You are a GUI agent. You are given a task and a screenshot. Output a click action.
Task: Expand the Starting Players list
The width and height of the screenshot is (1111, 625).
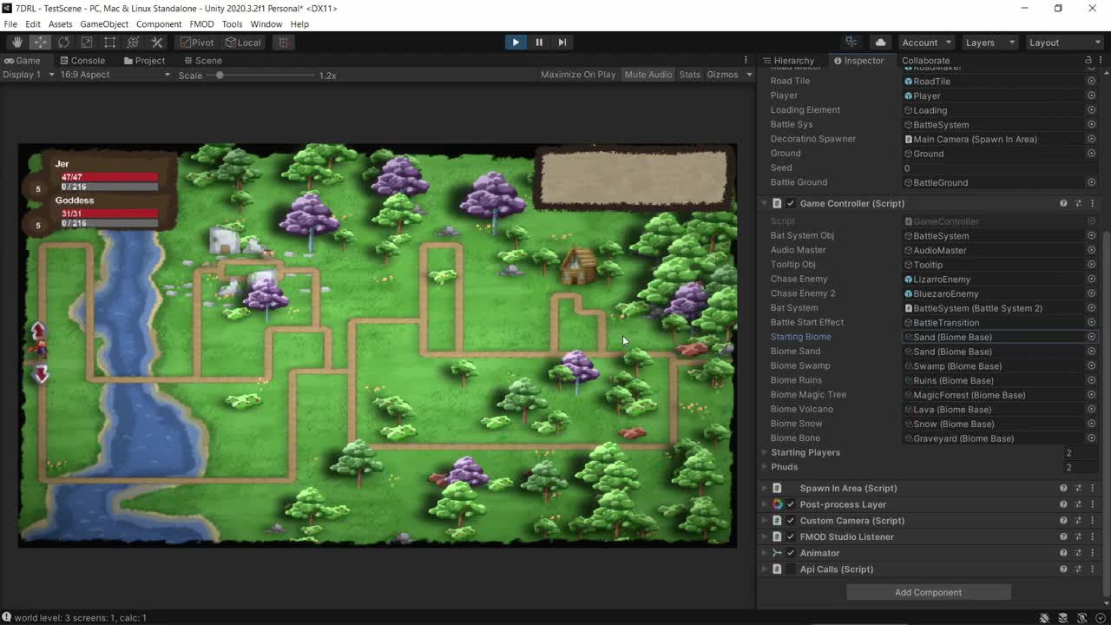coord(765,452)
